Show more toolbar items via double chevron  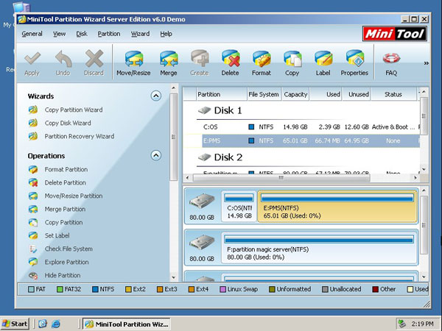coord(427,63)
